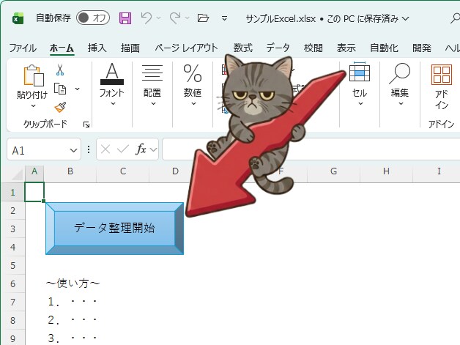
Task: Click the ～使い方～ text cell
Action: [x=73, y=283]
